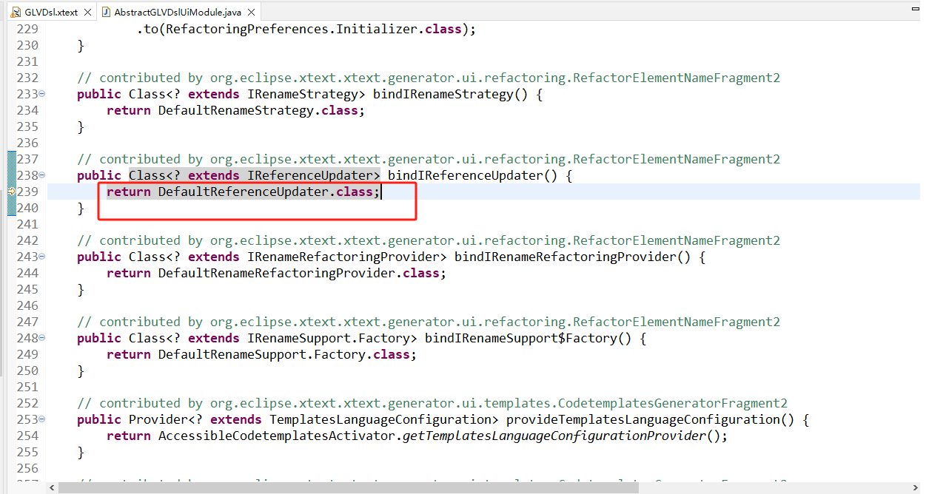Click the bindIReferenceUpdater method name
The image size is (946, 494).
pos(465,175)
